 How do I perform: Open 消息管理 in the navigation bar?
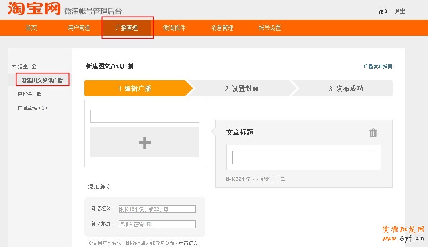(222, 28)
